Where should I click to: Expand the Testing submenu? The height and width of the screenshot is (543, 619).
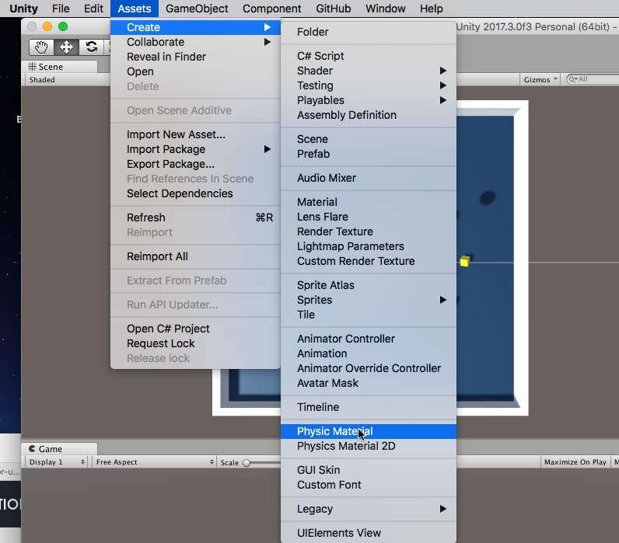point(369,85)
